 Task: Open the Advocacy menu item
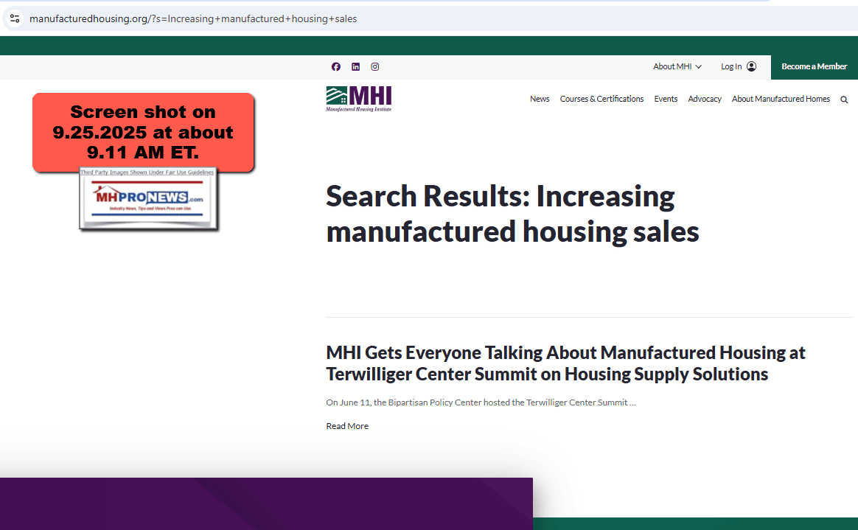point(704,99)
